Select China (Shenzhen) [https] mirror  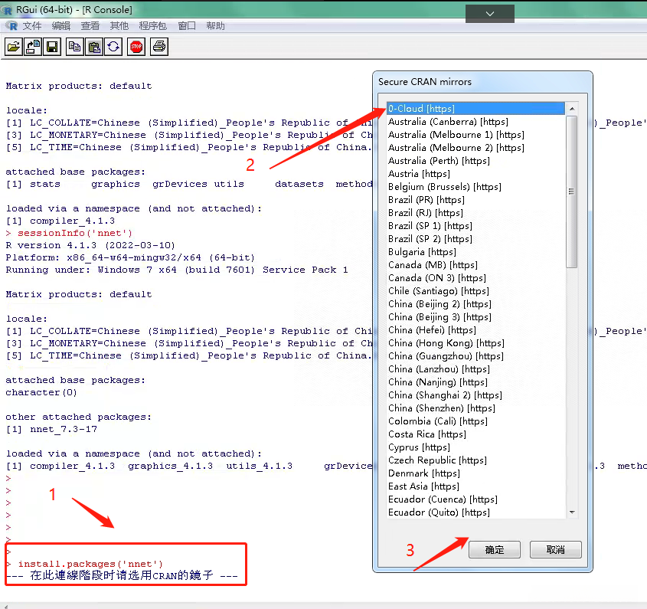tap(475, 408)
